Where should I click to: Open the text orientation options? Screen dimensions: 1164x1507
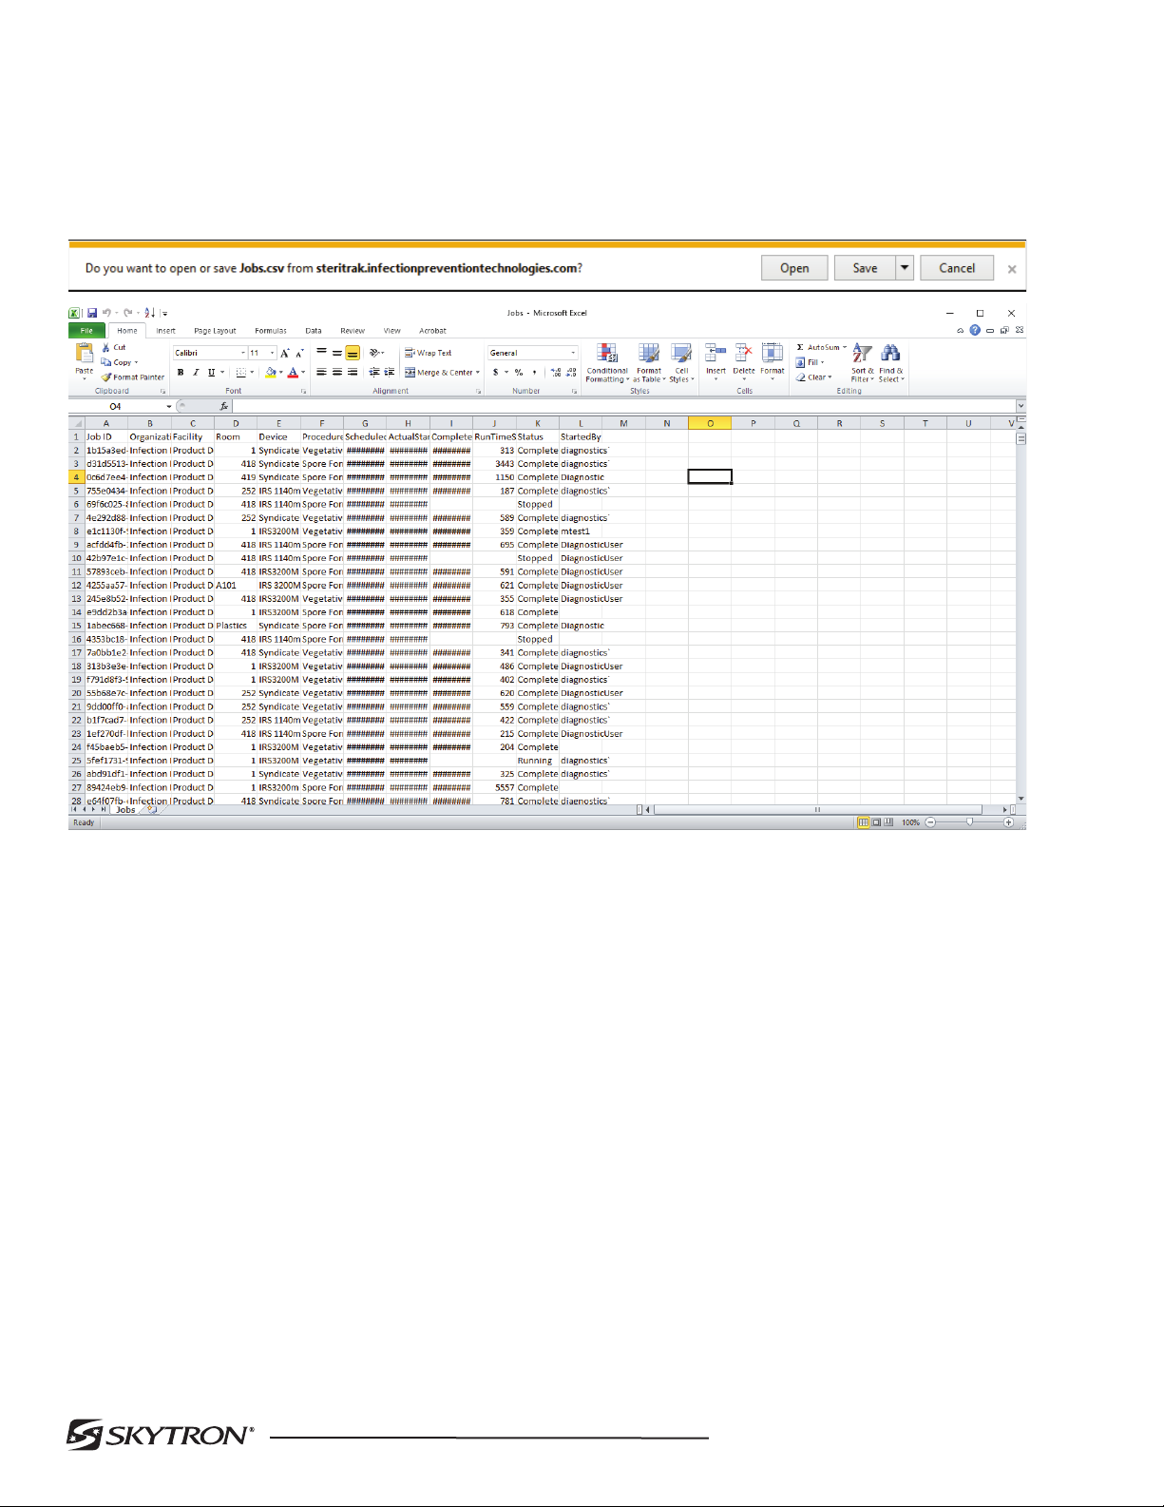pos(376,353)
